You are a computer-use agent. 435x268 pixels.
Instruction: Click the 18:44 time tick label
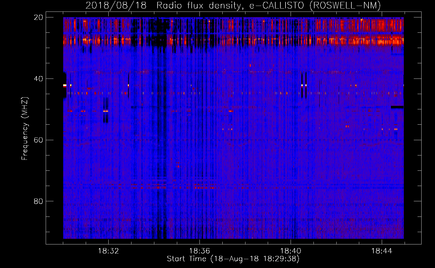[382, 251]
